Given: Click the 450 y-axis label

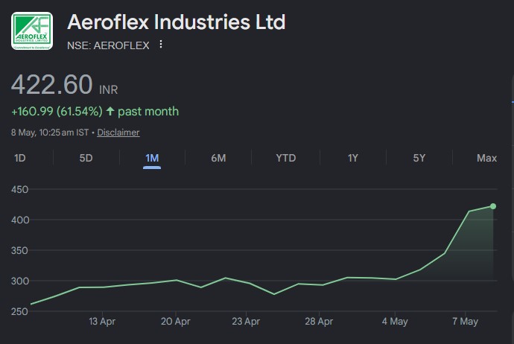Looking at the screenshot, I should click(x=19, y=189).
